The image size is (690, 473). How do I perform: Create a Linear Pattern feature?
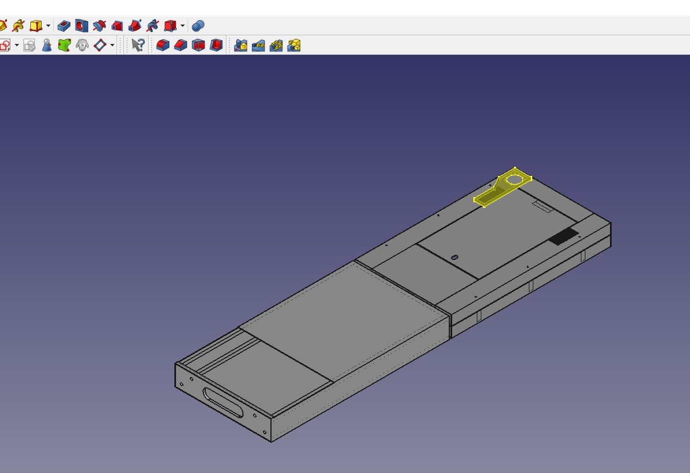click(258, 45)
